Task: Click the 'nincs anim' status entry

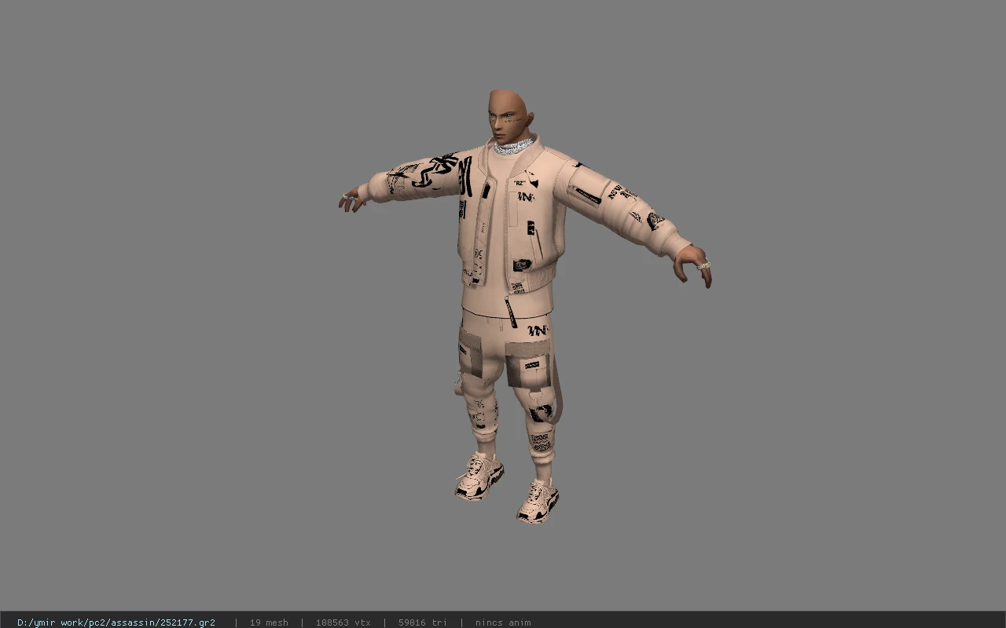Action: (503, 623)
